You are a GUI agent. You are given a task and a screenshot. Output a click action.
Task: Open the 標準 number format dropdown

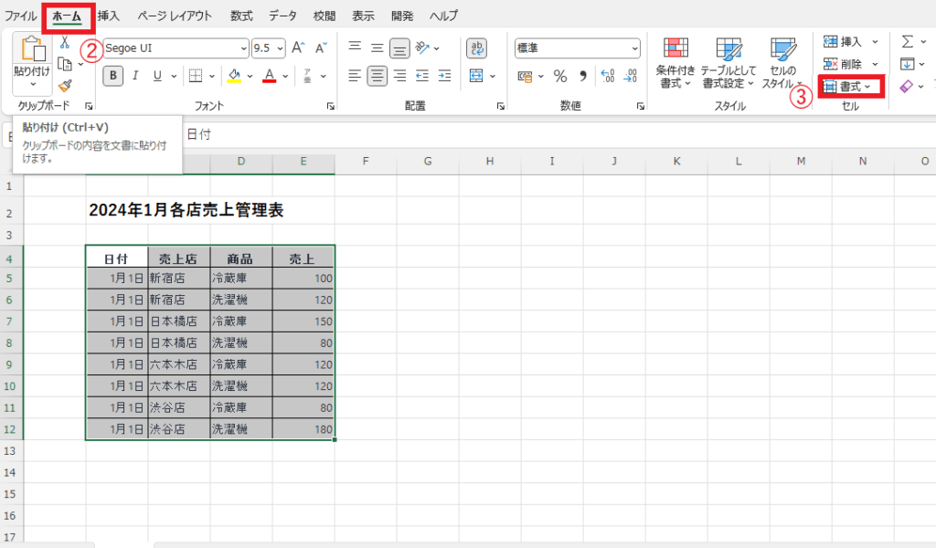coord(634,48)
